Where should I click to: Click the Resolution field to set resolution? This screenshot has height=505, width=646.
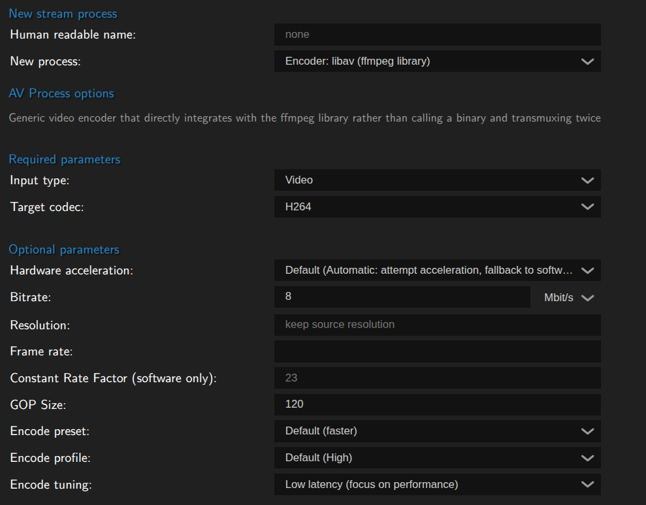pos(438,325)
